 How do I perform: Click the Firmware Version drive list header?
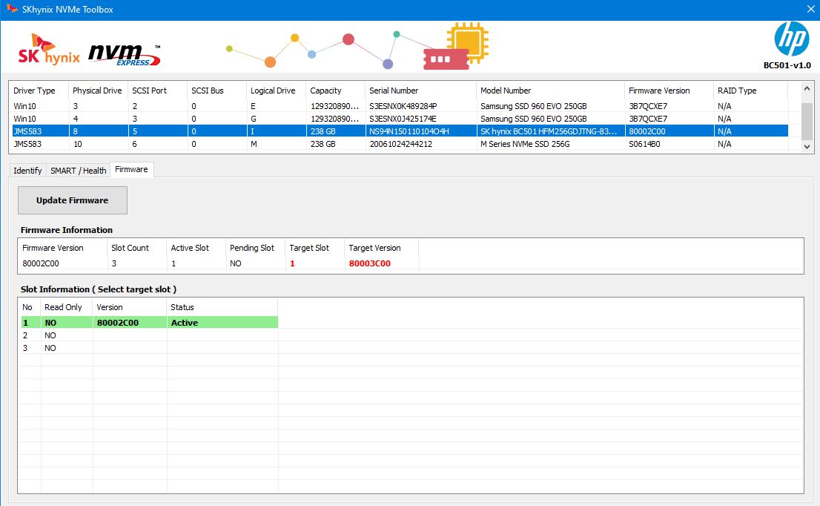pos(669,91)
